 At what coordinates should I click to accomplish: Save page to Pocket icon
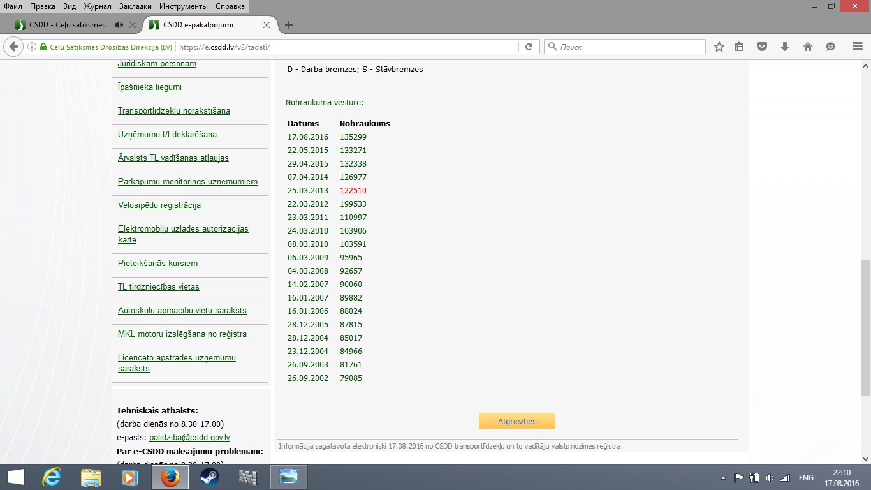762,47
